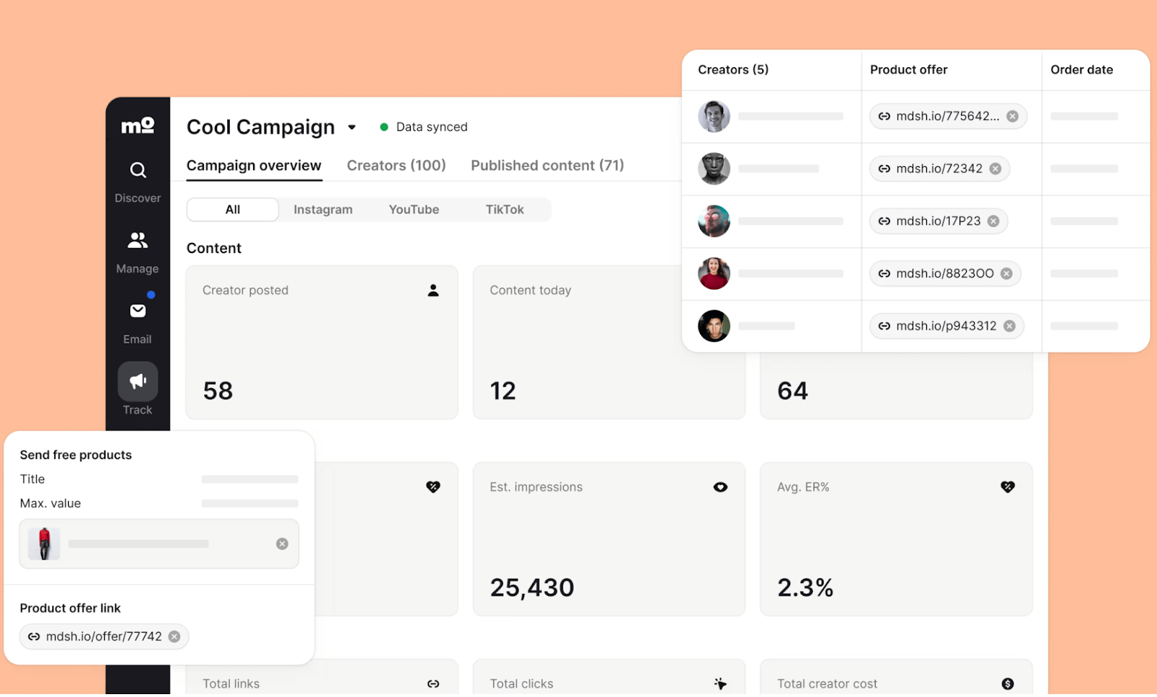Click cursor icon on Total clicks card
The image size is (1157, 697).
coord(720,684)
